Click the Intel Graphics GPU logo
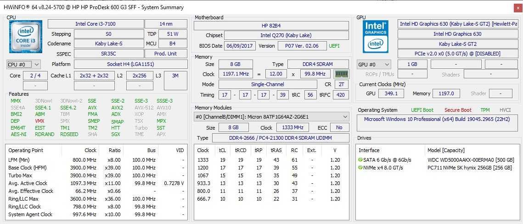The image size is (523, 224). tap(376, 37)
